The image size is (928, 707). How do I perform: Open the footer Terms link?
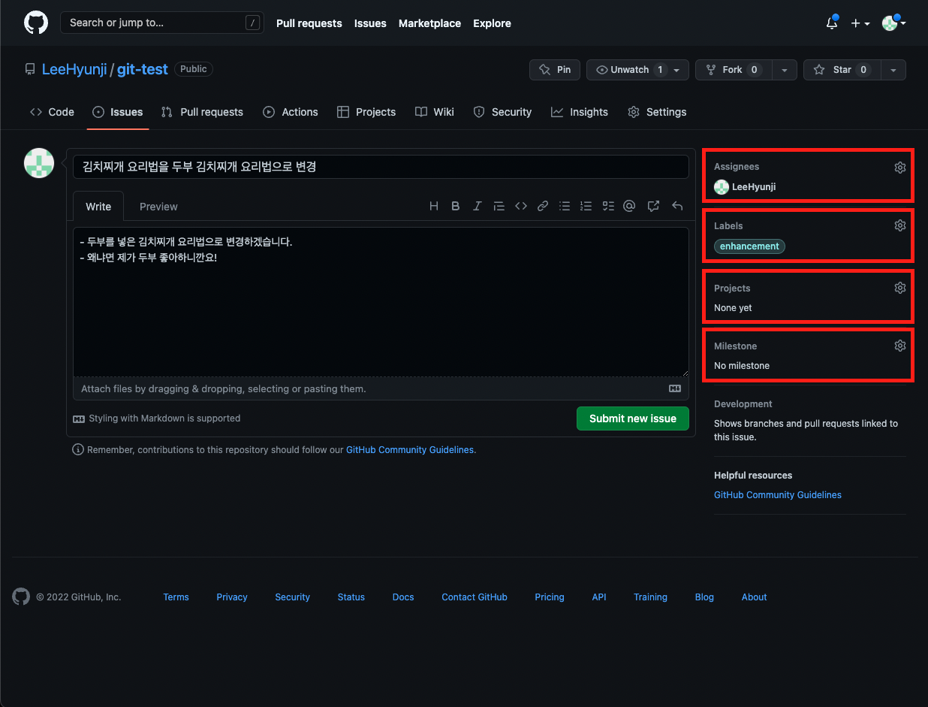pyautogui.click(x=176, y=597)
